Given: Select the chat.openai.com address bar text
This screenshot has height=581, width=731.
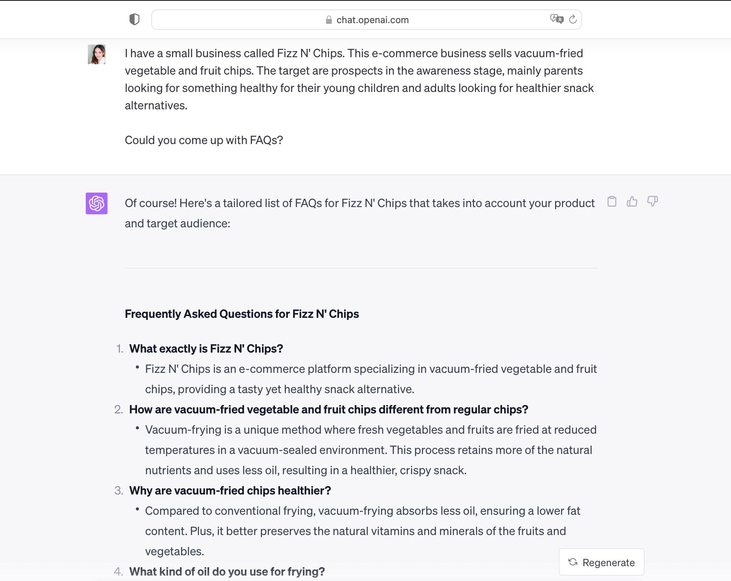Looking at the screenshot, I should (x=373, y=20).
